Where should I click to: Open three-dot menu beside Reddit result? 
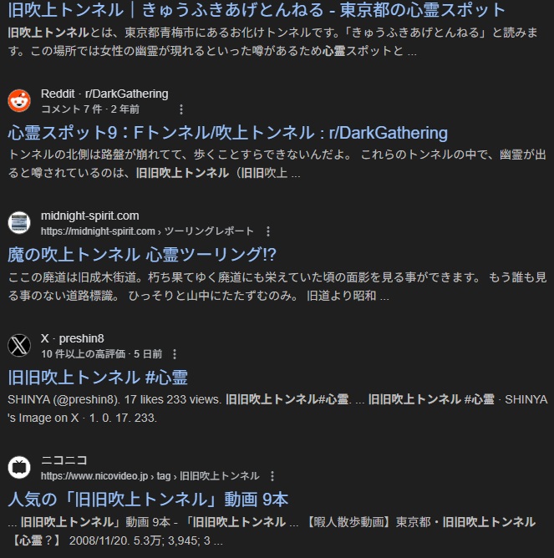coord(181,109)
